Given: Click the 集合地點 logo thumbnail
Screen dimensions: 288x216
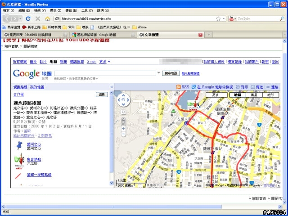Looking at the screenshot, I should (x=19, y=161).
